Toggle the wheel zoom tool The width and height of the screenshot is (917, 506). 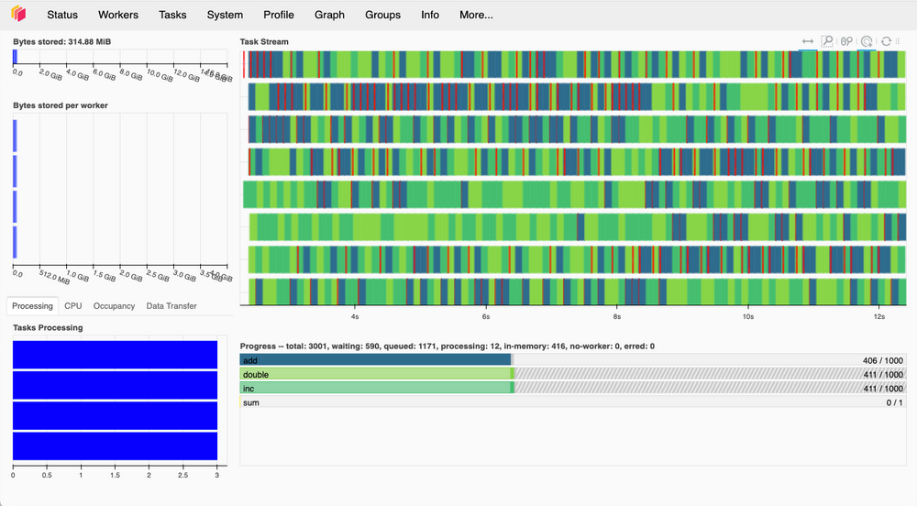[x=846, y=41]
